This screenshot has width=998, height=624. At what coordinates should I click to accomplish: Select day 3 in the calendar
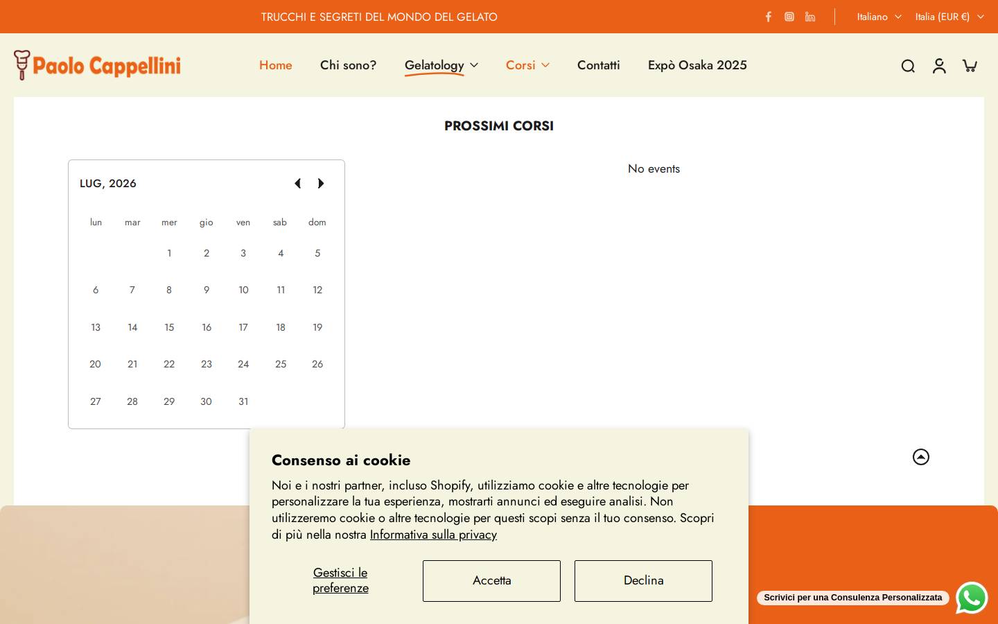[x=243, y=253]
